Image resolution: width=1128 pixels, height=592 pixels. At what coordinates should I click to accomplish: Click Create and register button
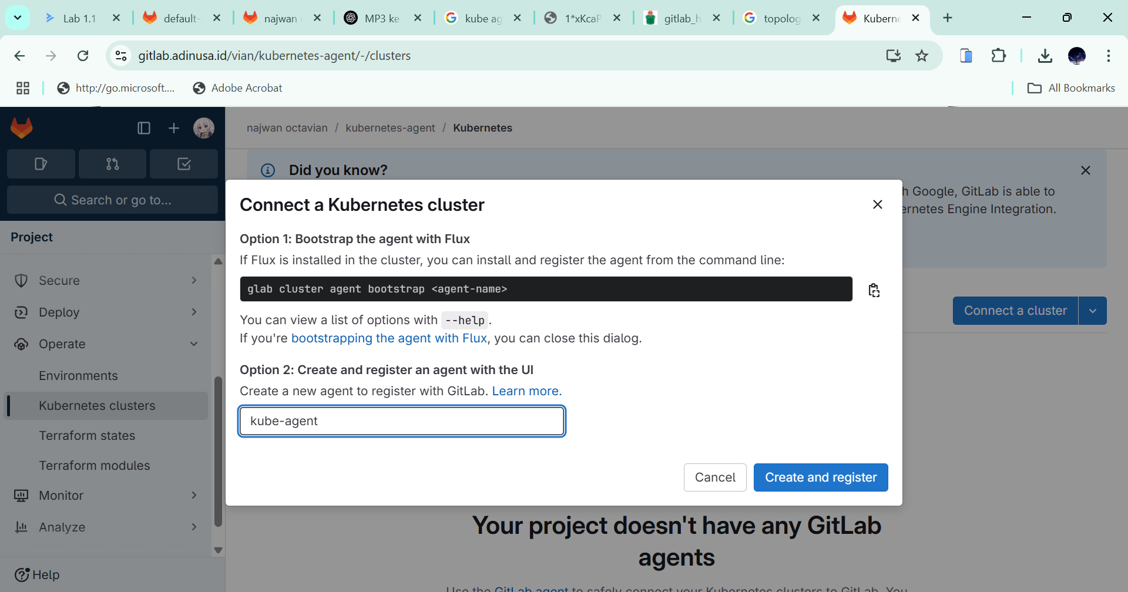click(820, 477)
